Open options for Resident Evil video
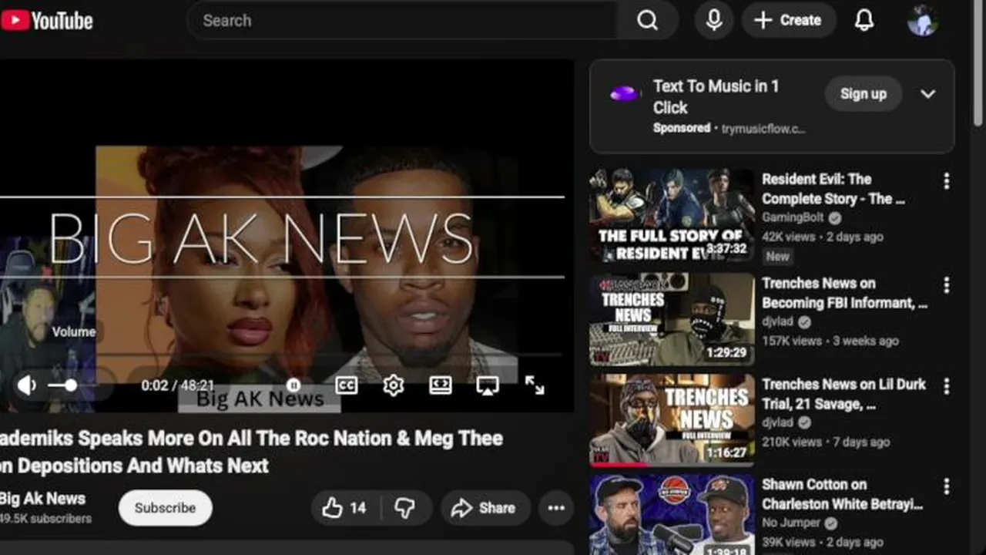This screenshot has height=555, width=986. 946,181
